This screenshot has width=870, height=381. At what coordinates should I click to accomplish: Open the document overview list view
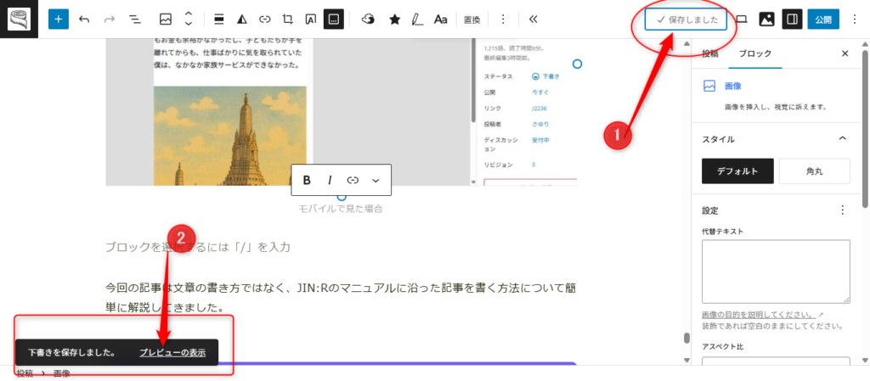pos(134,20)
